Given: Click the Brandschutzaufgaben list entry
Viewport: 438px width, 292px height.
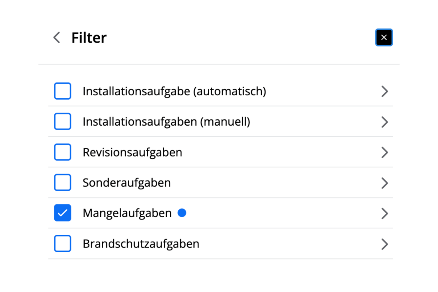Looking at the screenshot, I should pyautogui.click(x=141, y=244).
